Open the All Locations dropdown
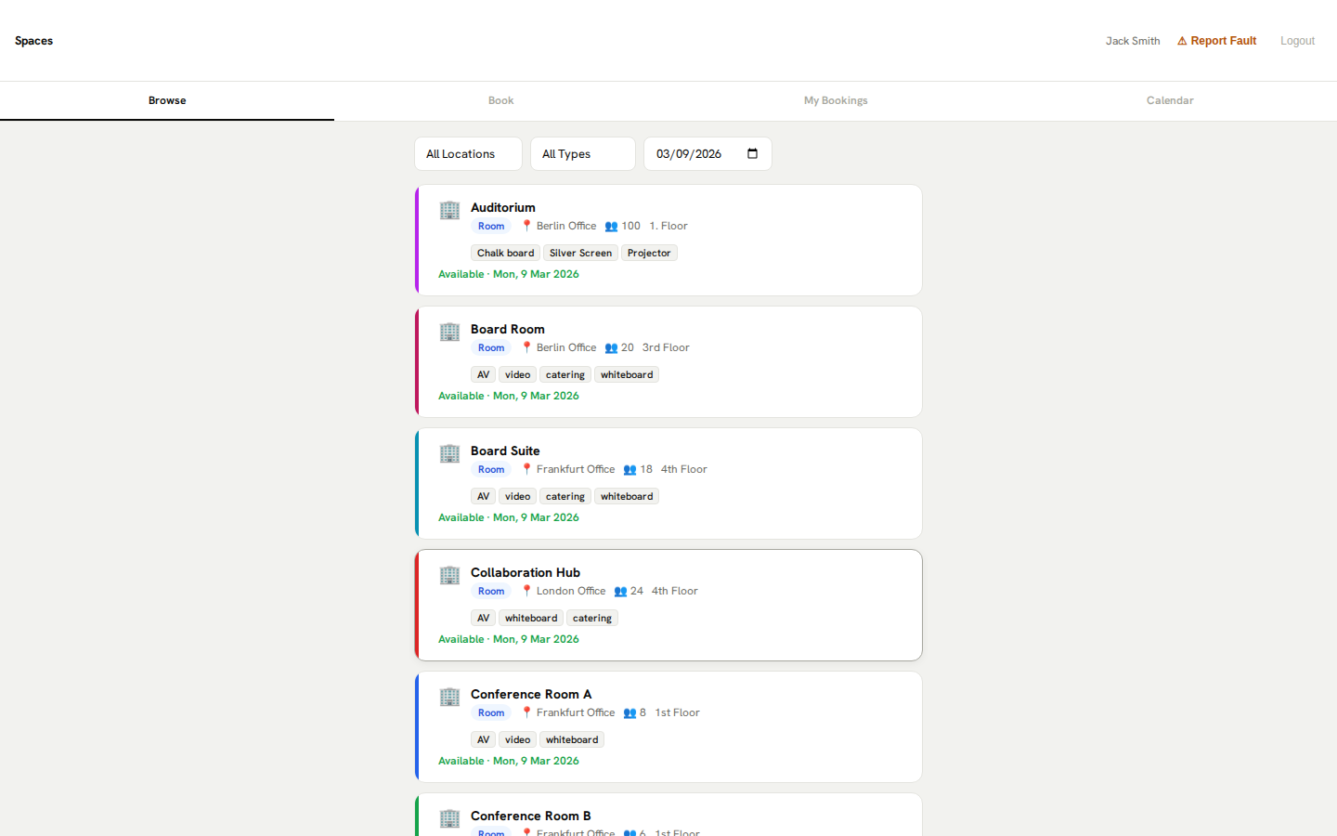This screenshot has height=836, width=1337. [468, 153]
